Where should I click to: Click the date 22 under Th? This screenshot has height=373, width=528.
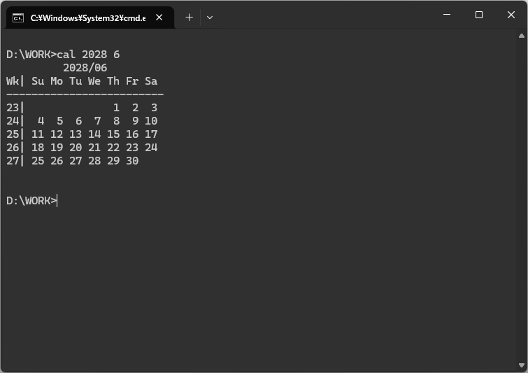pyautogui.click(x=113, y=148)
